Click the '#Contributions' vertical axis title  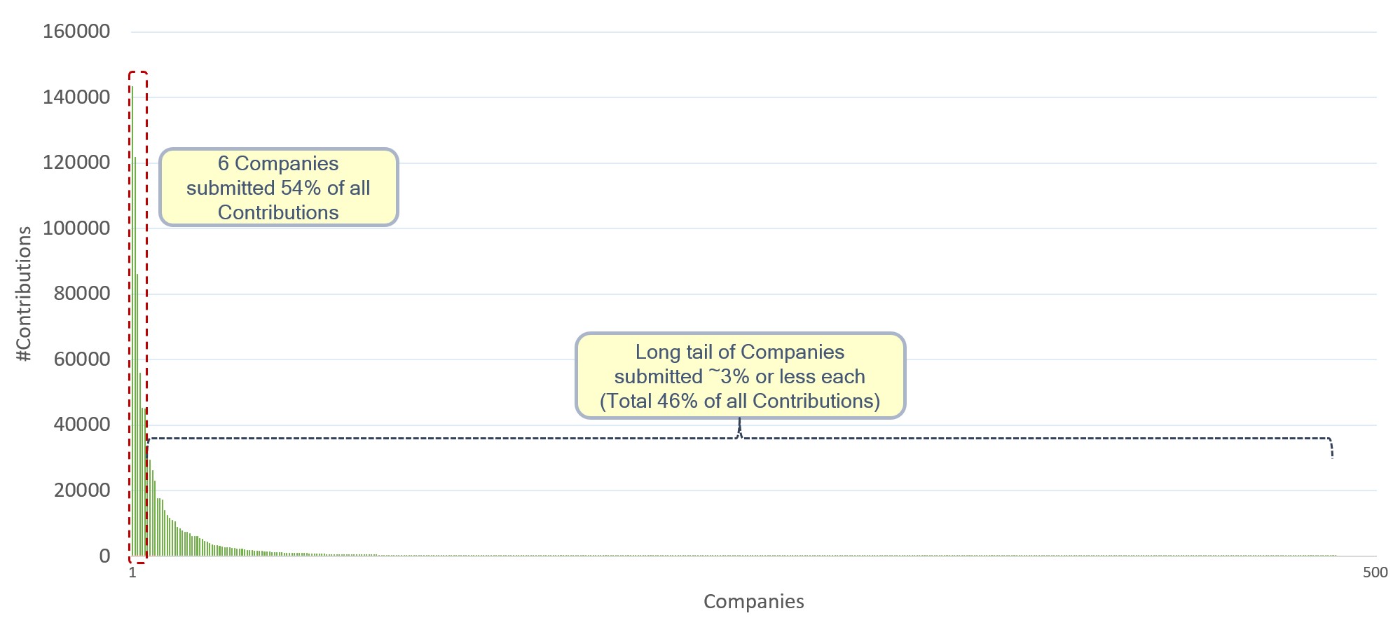[25, 294]
